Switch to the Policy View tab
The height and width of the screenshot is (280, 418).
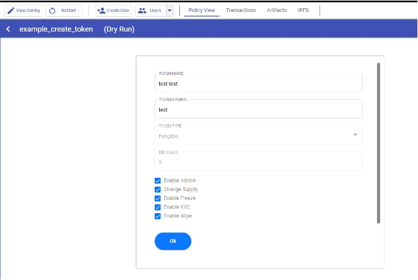pos(201,11)
